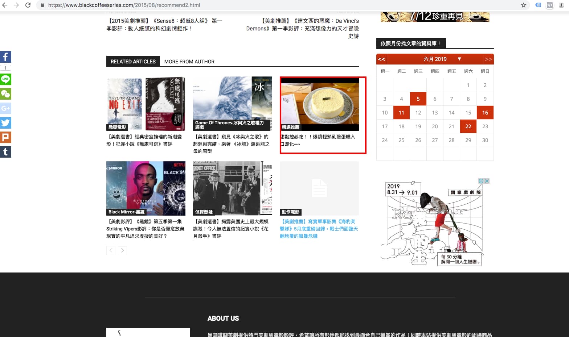The image size is (569, 337).
Task: Open the cheesecake article thumbnail
Action: 320,104
